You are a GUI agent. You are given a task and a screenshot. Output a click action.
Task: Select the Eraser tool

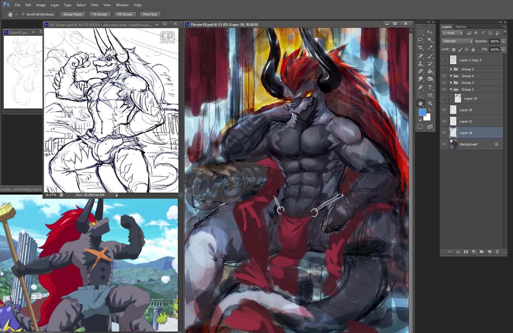coord(420,71)
